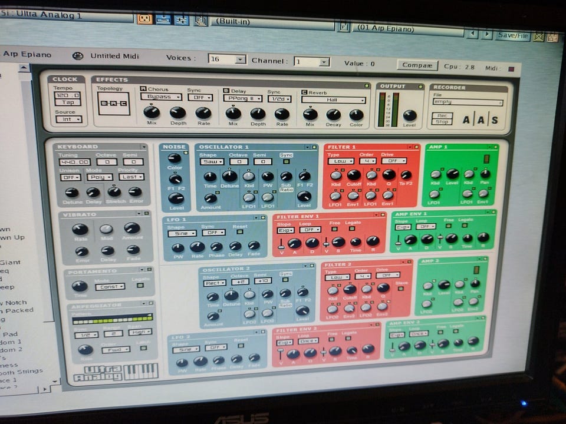Open the Oscillator 1 module menu arrow
This screenshot has width=566, height=424.
(x=308, y=147)
